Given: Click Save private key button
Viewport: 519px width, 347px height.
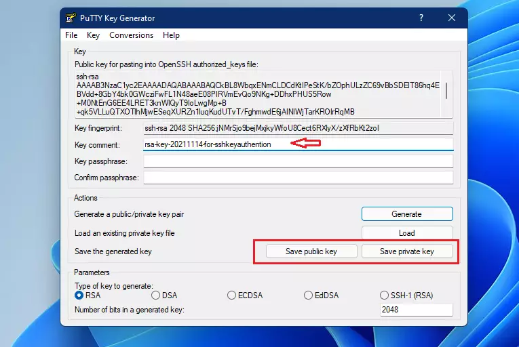Looking at the screenshot, I should pyautogui.click(x=407, y=251).
